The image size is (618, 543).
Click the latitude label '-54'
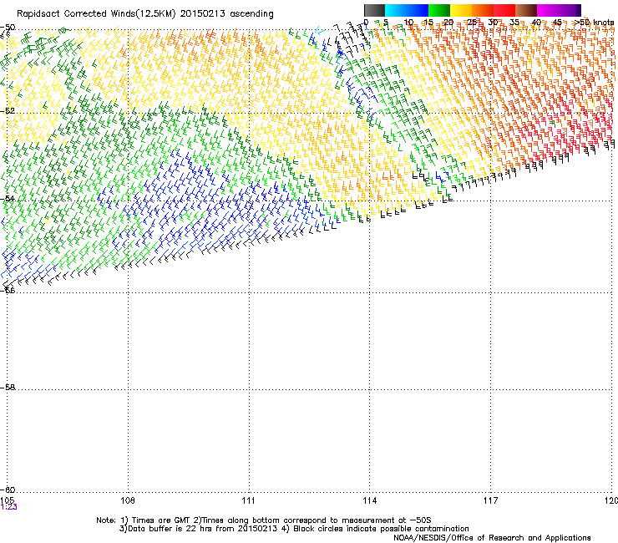point(8,198)
